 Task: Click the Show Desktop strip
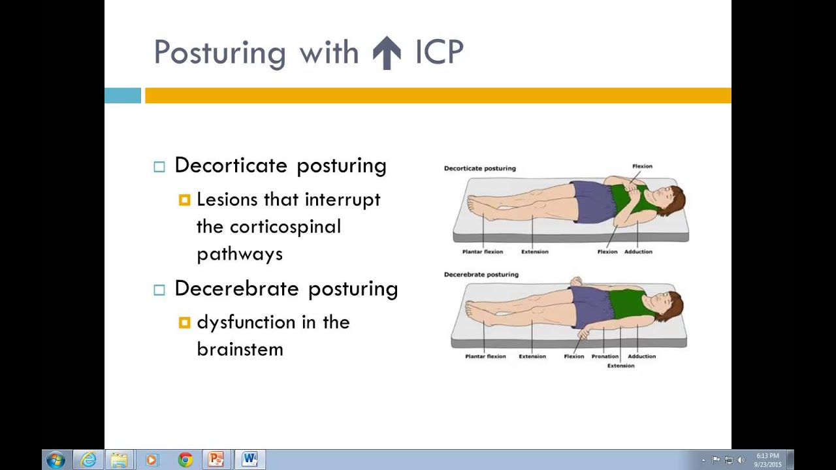tap(790, 460)
